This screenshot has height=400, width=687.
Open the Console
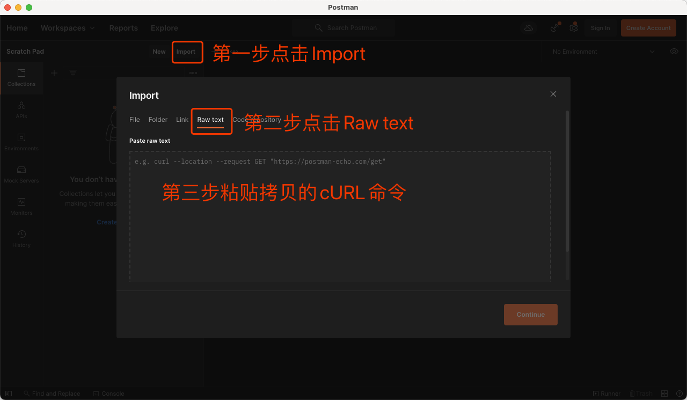[x=109, y=394]
